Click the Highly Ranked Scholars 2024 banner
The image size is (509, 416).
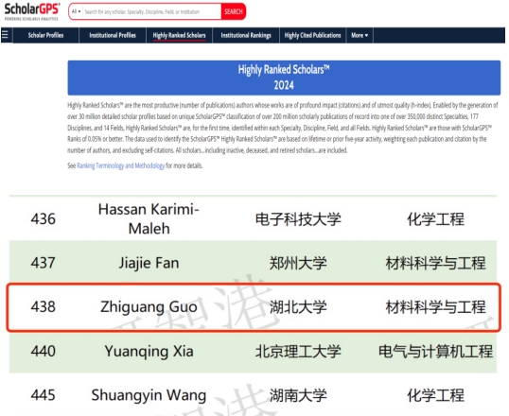tap(284, 78)
